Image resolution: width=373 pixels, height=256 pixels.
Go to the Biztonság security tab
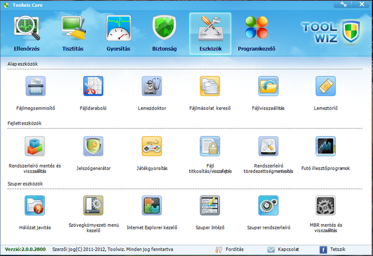pos(164,34)
